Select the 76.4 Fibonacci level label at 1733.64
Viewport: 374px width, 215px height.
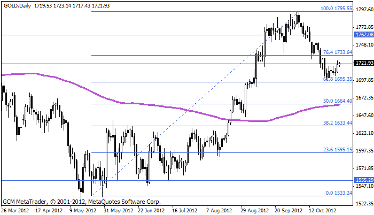pos(338,52)
